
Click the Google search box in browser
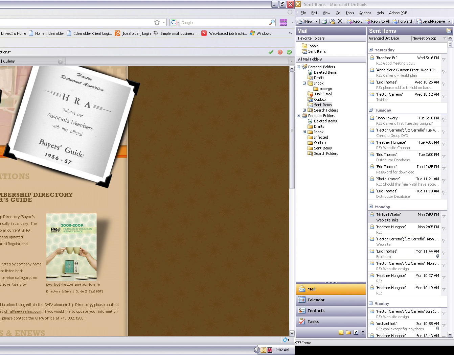coord(225,23)
